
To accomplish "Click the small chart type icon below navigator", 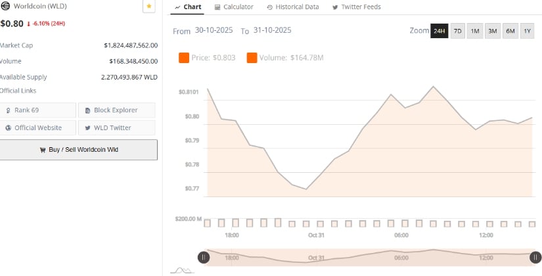I will (x=182, y=270).
